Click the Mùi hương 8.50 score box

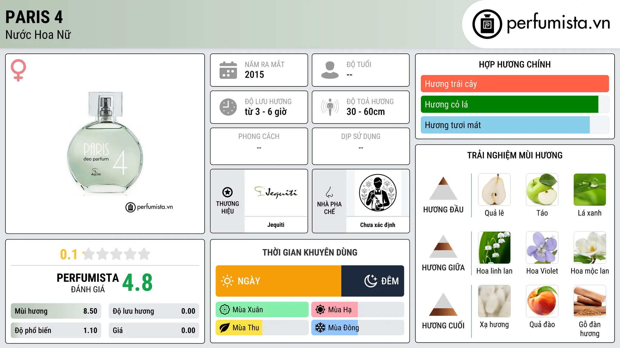(x=56, y=311)
